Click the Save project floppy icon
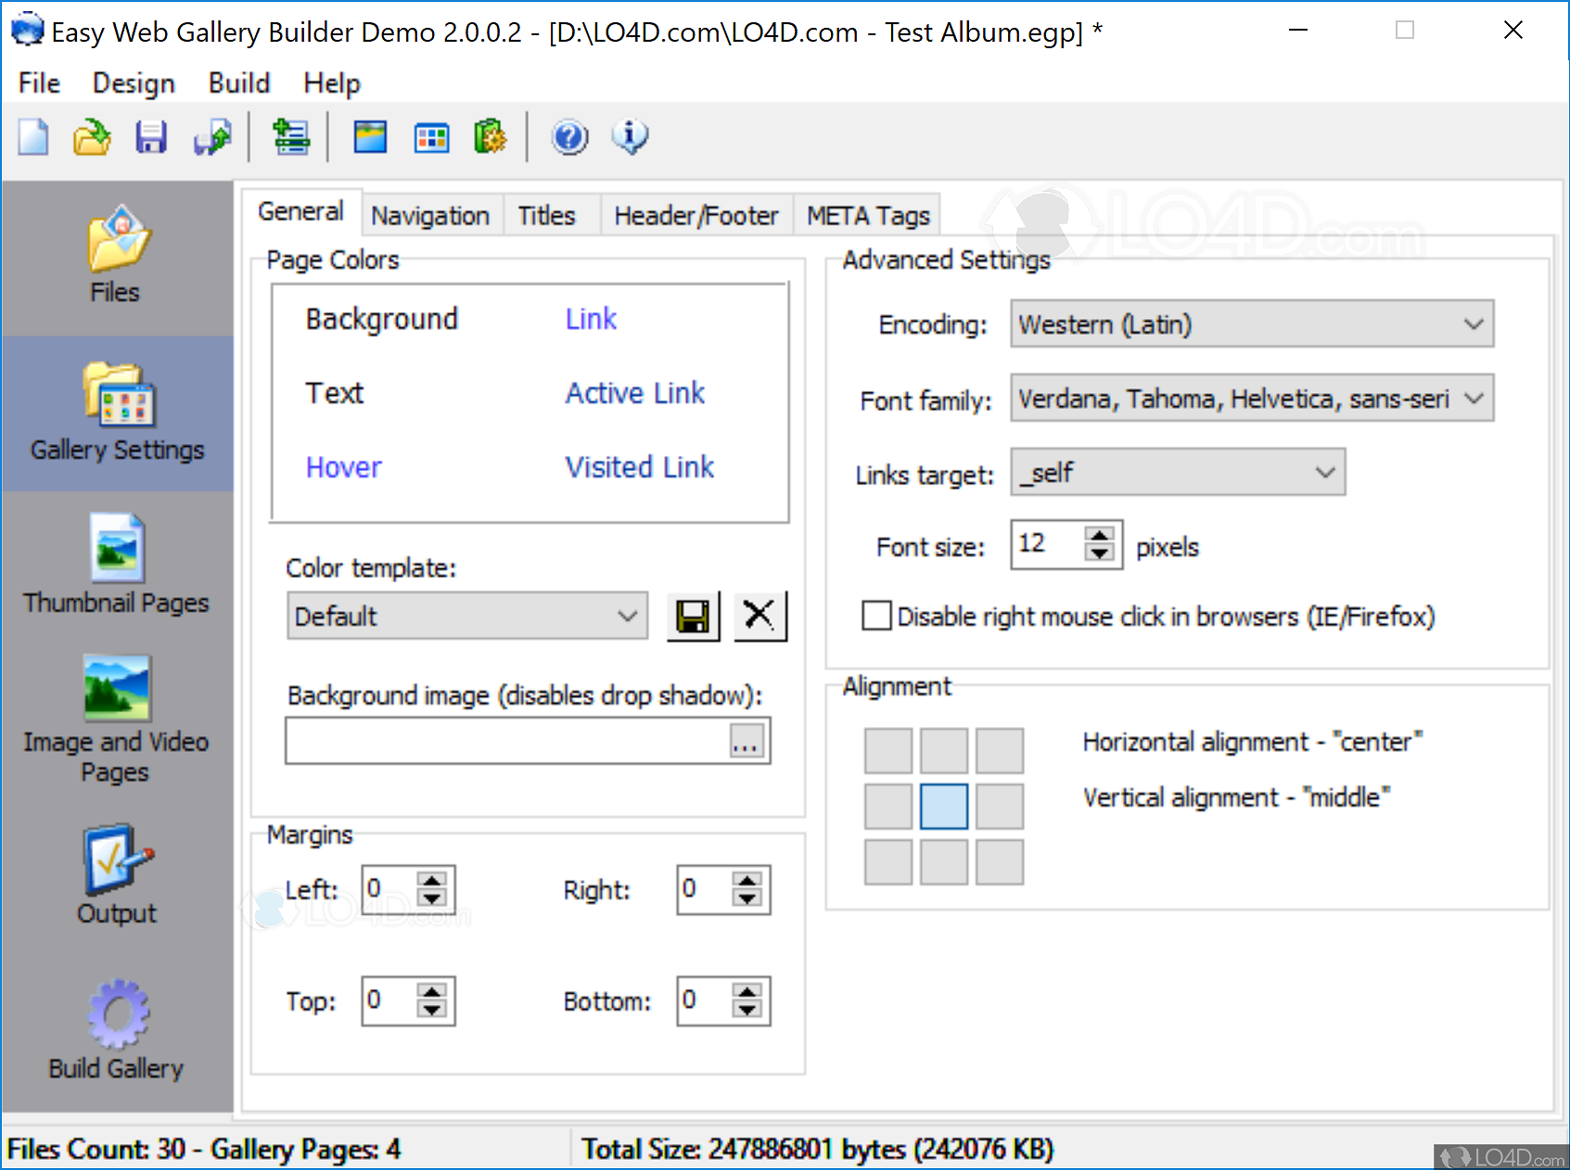The width and height of the screenshot is (1570, 1170). [151, 138]
